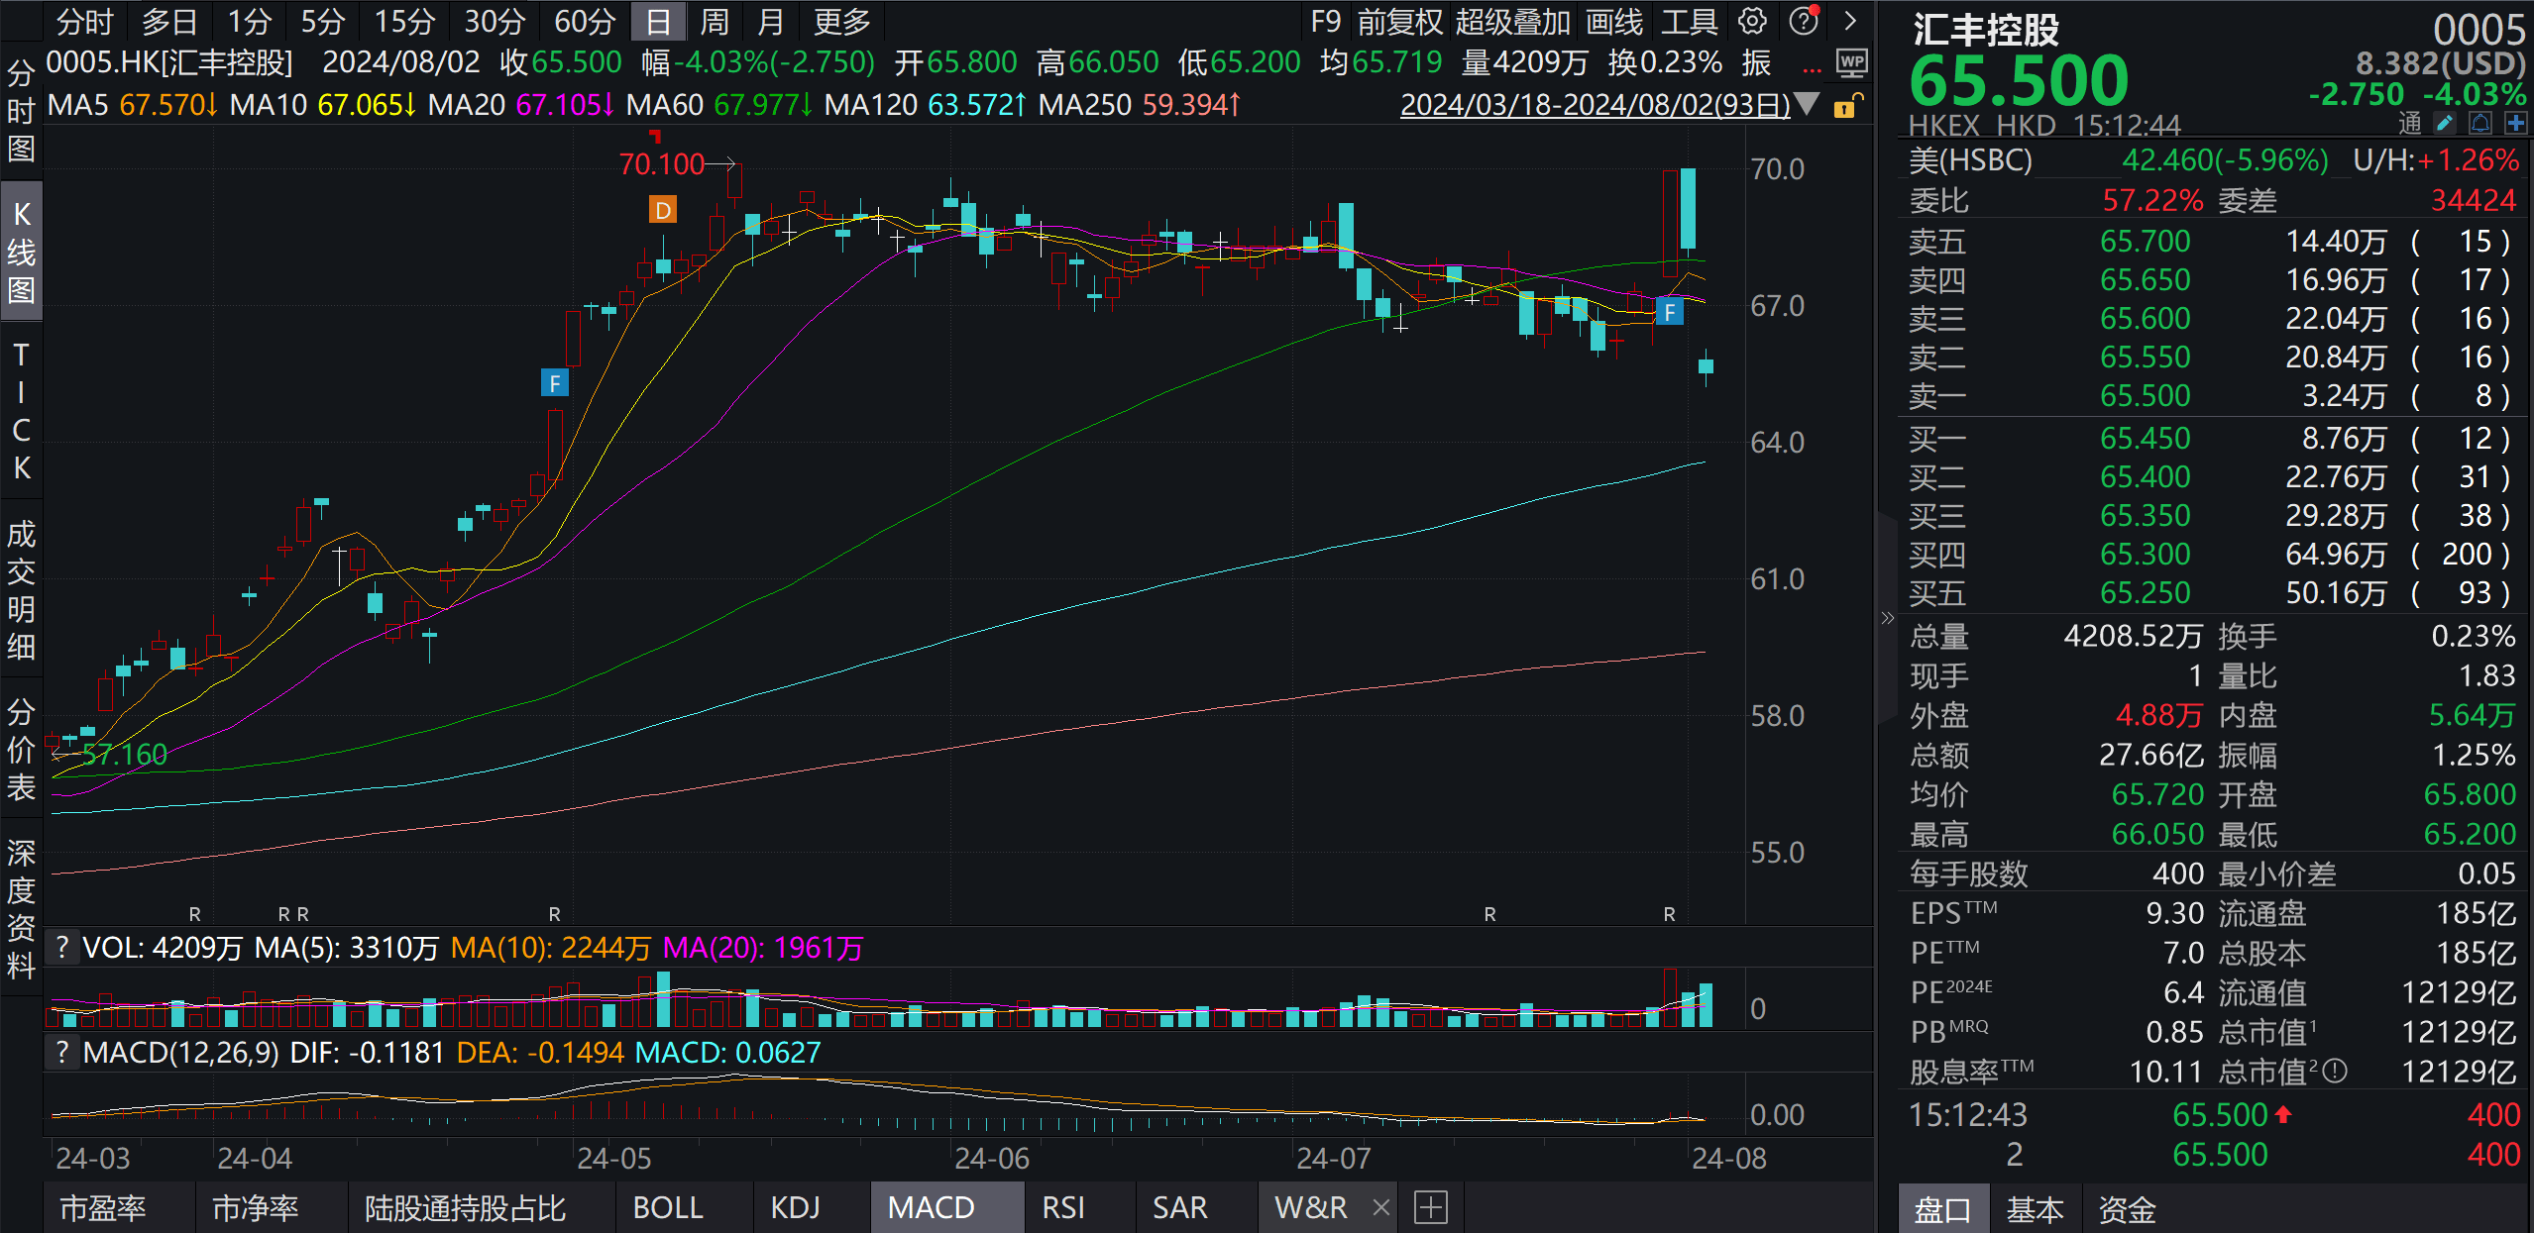Open the chart settings gear icon
2534x1233 pixels.
tap(1752, 21)
